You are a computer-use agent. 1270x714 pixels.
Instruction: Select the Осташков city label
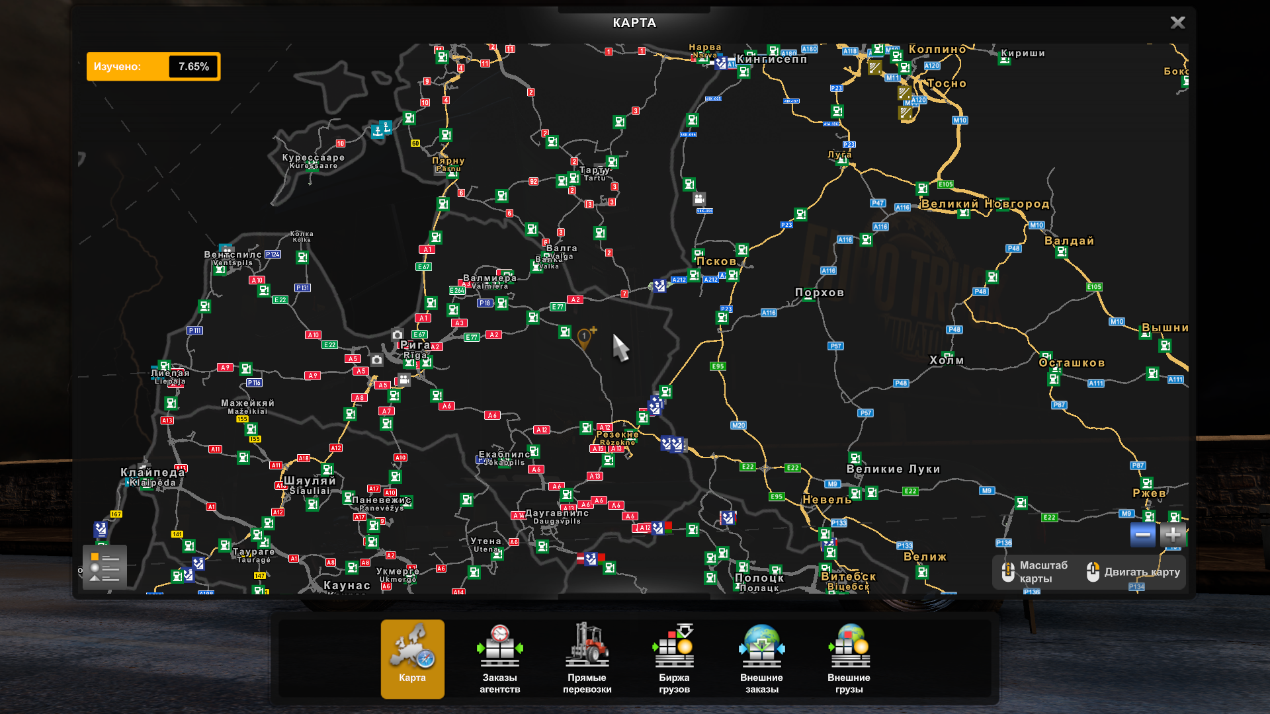1072,362
